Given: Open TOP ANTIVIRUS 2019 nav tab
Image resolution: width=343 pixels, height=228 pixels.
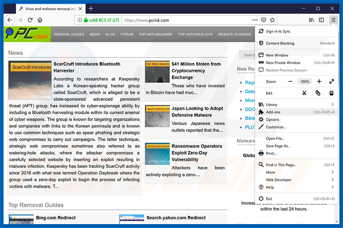Looking at the screenshot, I should [x=195, y=34].
